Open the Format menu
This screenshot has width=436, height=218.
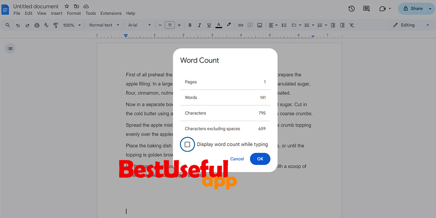pyautogui.click(x=74, y=13)
